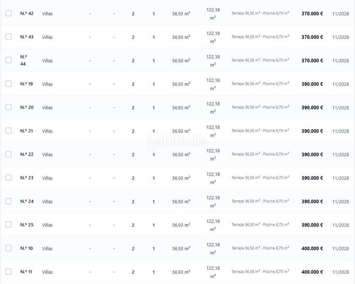Toggle the checkbox for villa N.º 11

coord(9,272)
